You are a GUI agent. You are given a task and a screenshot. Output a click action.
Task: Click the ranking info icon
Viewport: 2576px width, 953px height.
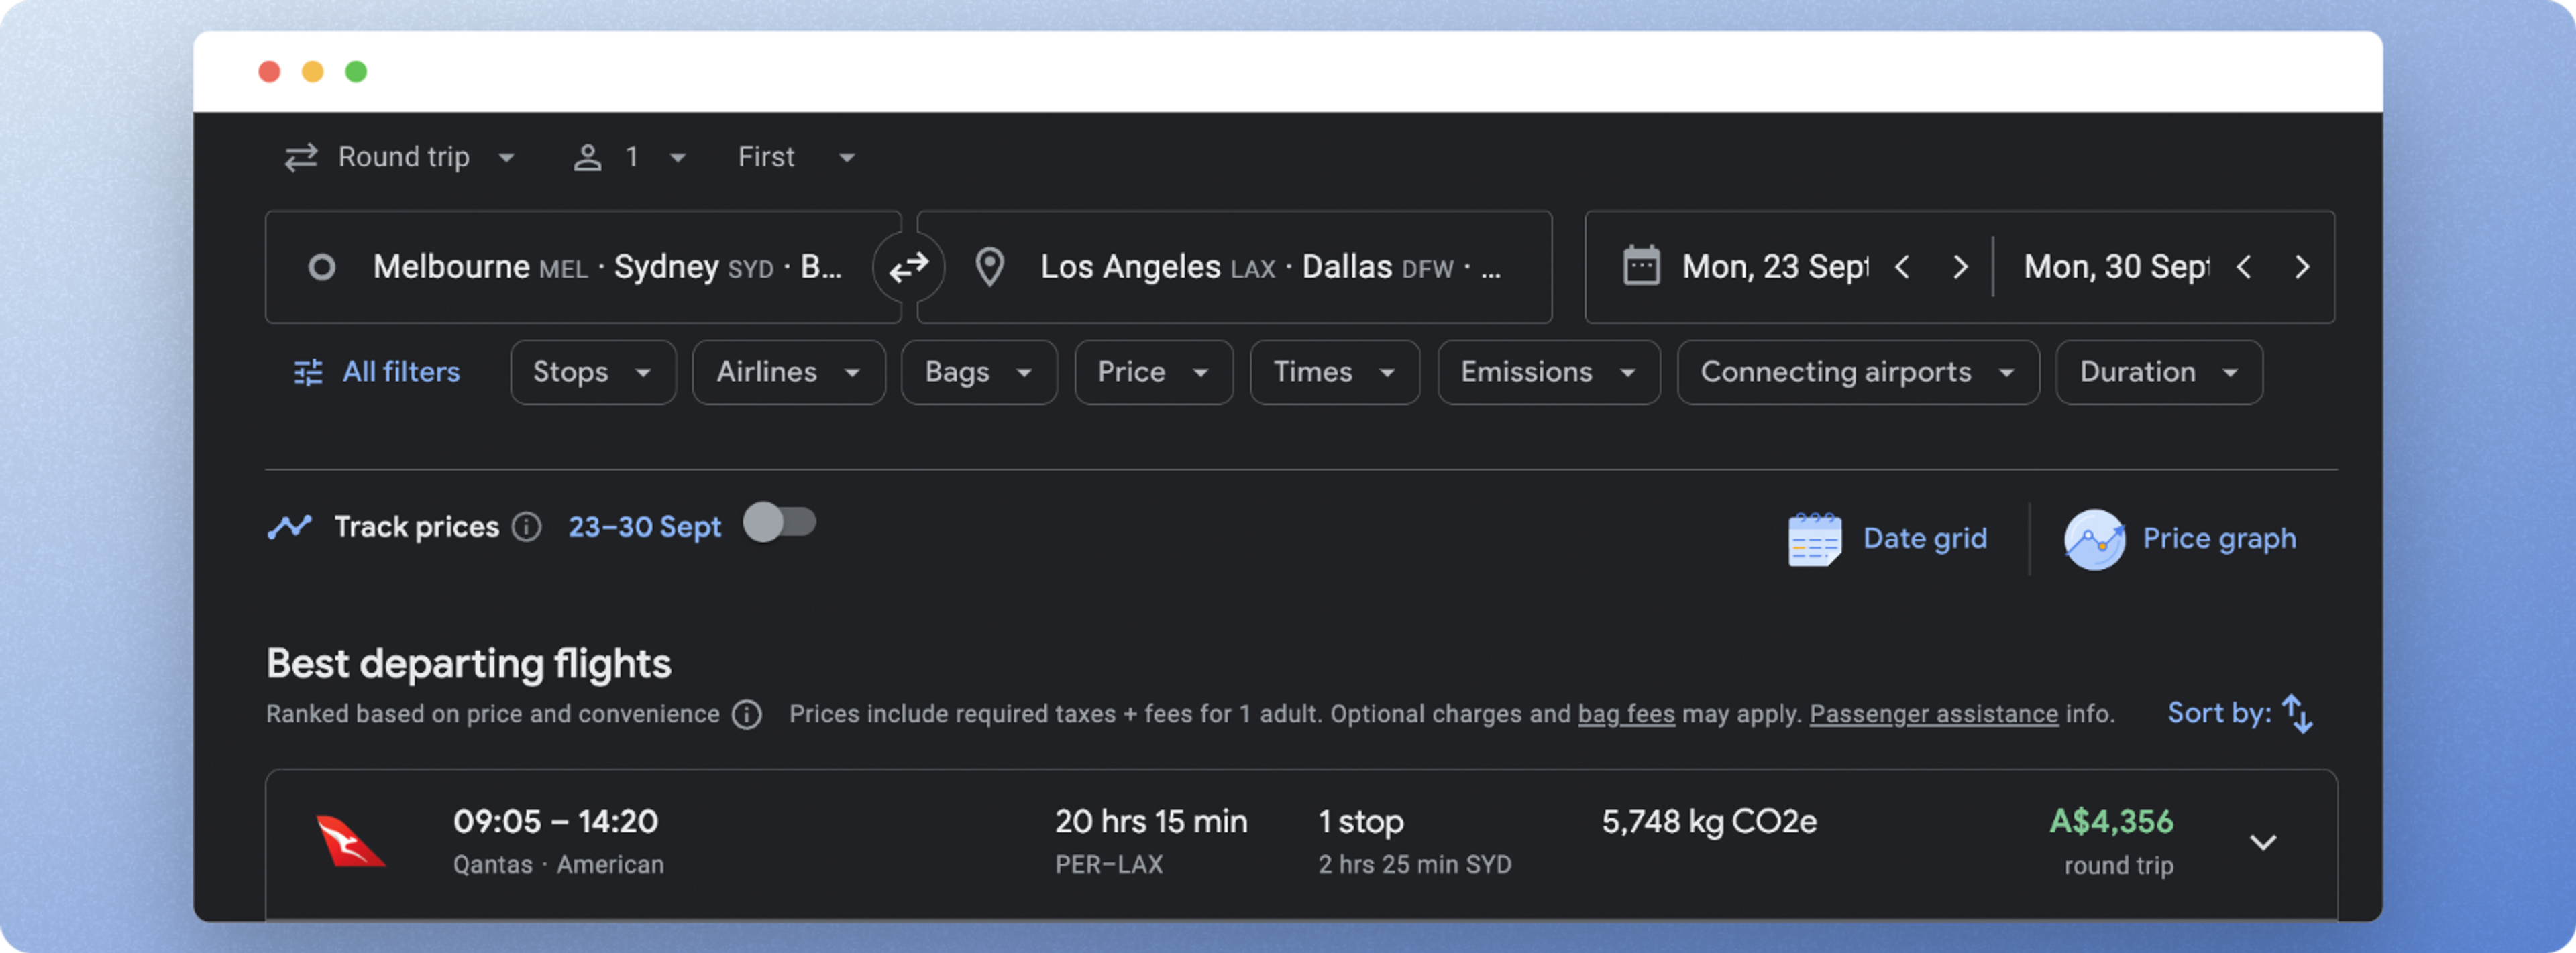pyautogui.click(x=747, y=714)
